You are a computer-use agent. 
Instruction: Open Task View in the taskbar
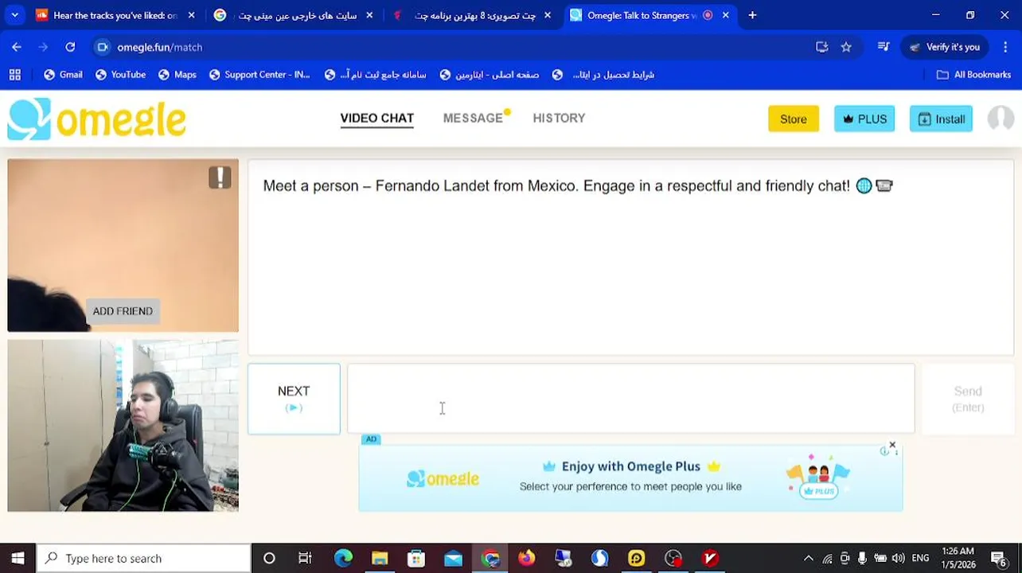[x=305, y=558]
